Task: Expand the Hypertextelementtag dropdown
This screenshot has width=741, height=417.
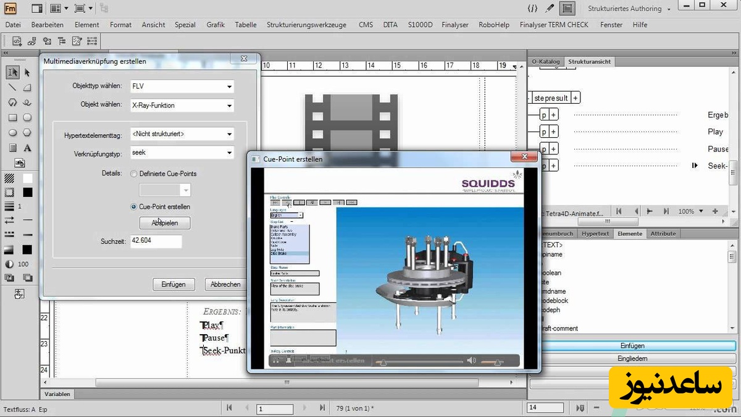Action: pyautogui.click(x=182, y=134)
